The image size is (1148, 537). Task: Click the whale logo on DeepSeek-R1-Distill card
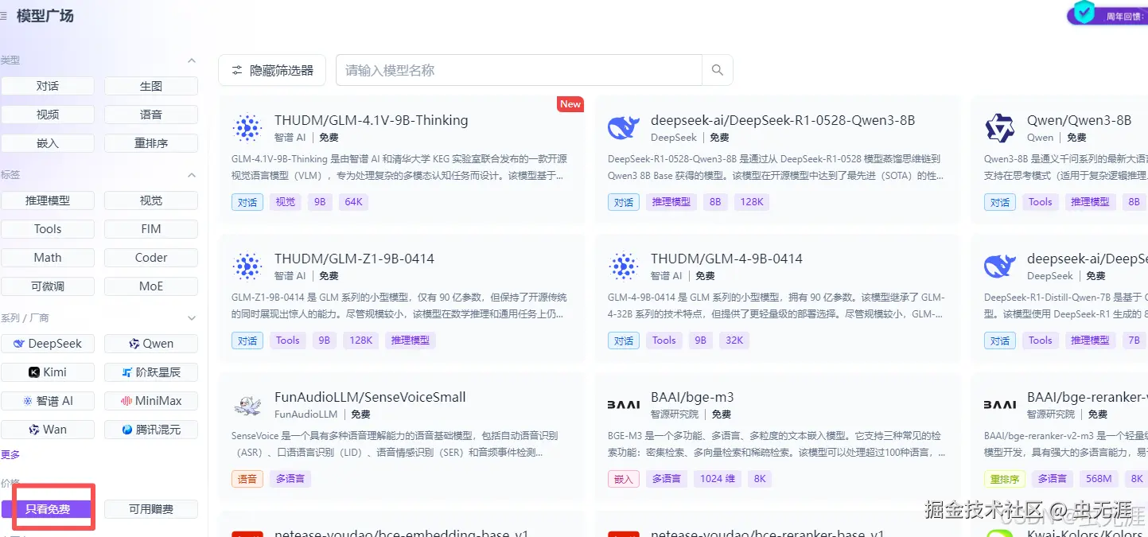[1000, 267]
